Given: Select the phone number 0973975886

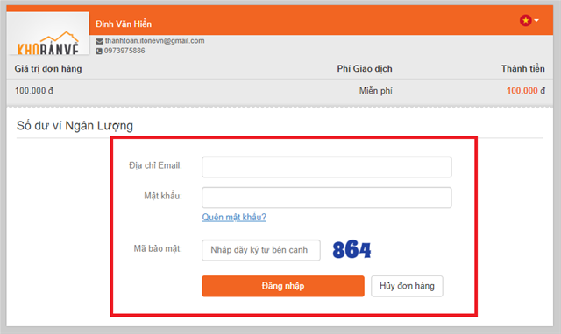Looking at the screenshot, I should click(x=124, y=51).
